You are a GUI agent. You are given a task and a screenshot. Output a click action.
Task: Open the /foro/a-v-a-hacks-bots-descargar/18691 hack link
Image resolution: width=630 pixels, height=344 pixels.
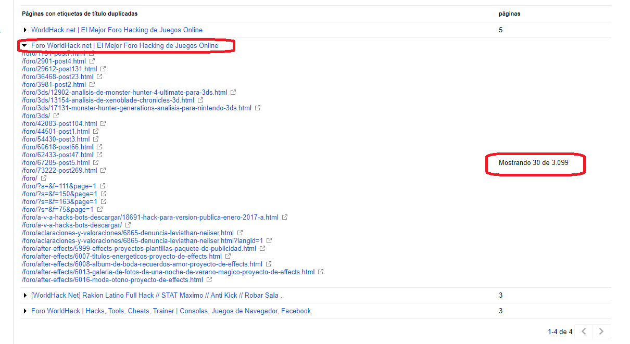coord(150,217)
